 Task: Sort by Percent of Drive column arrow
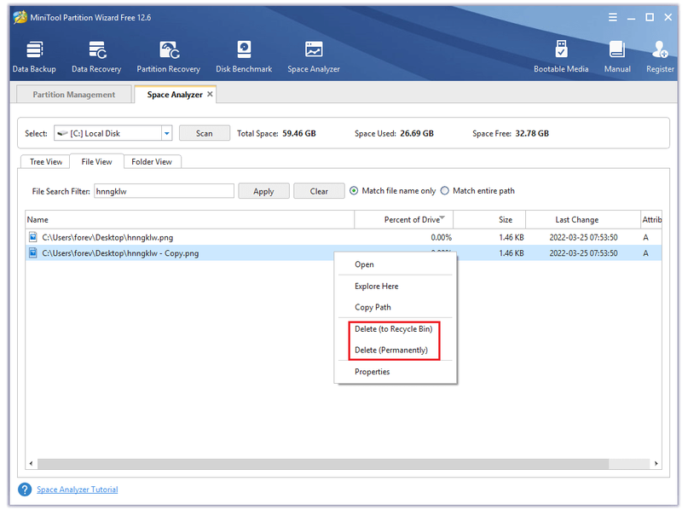coord(442,217)
